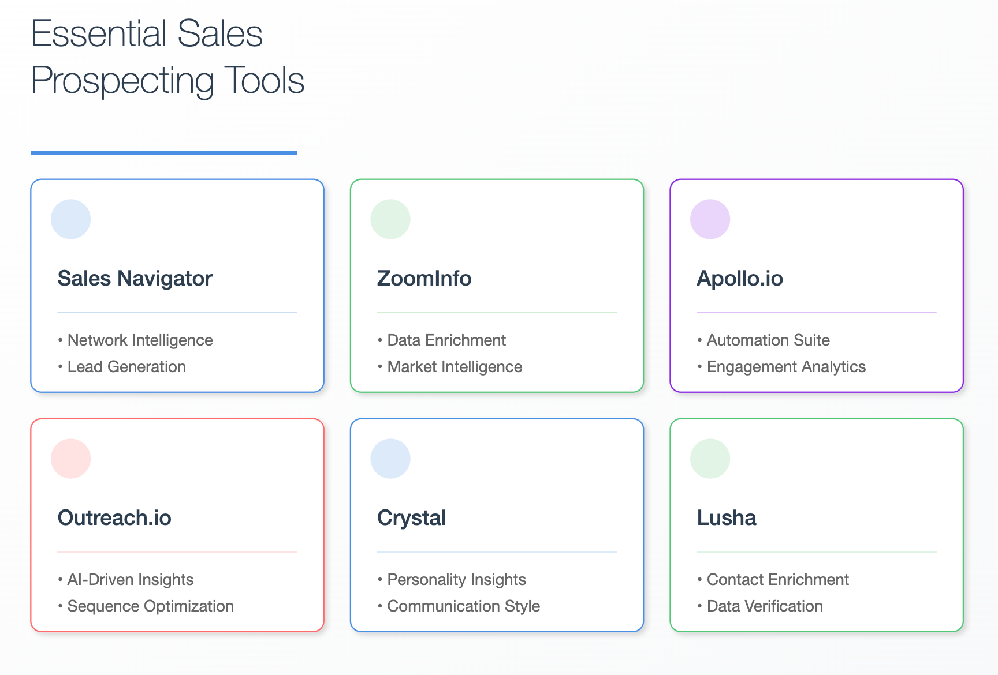Click the pink circle icon above Outreach.io
This screenshot has width=998, height=675.
[x=70, y=459]
